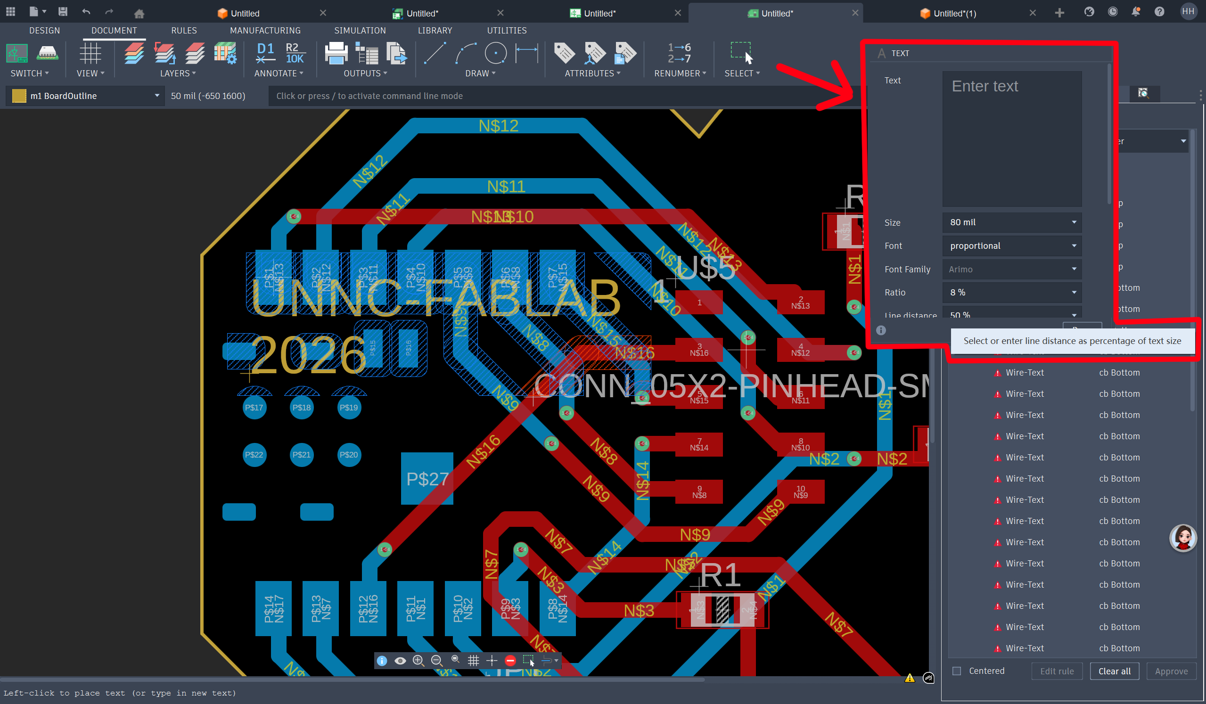Screen dimensions: 1206x704
Task: Click the zoom-in magnifier in bottom toolbar
Action: (418, 661)
